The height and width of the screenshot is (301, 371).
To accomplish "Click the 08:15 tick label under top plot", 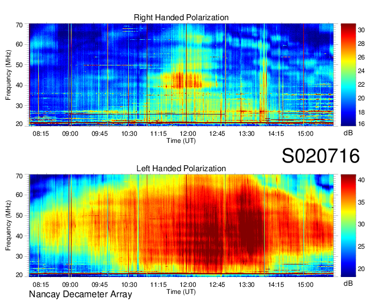I will 41,134.
